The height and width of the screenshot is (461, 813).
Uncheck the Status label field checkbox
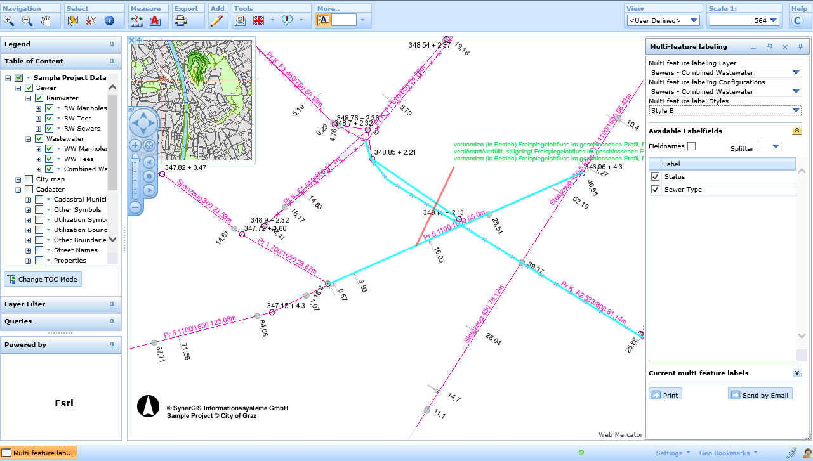656,177
